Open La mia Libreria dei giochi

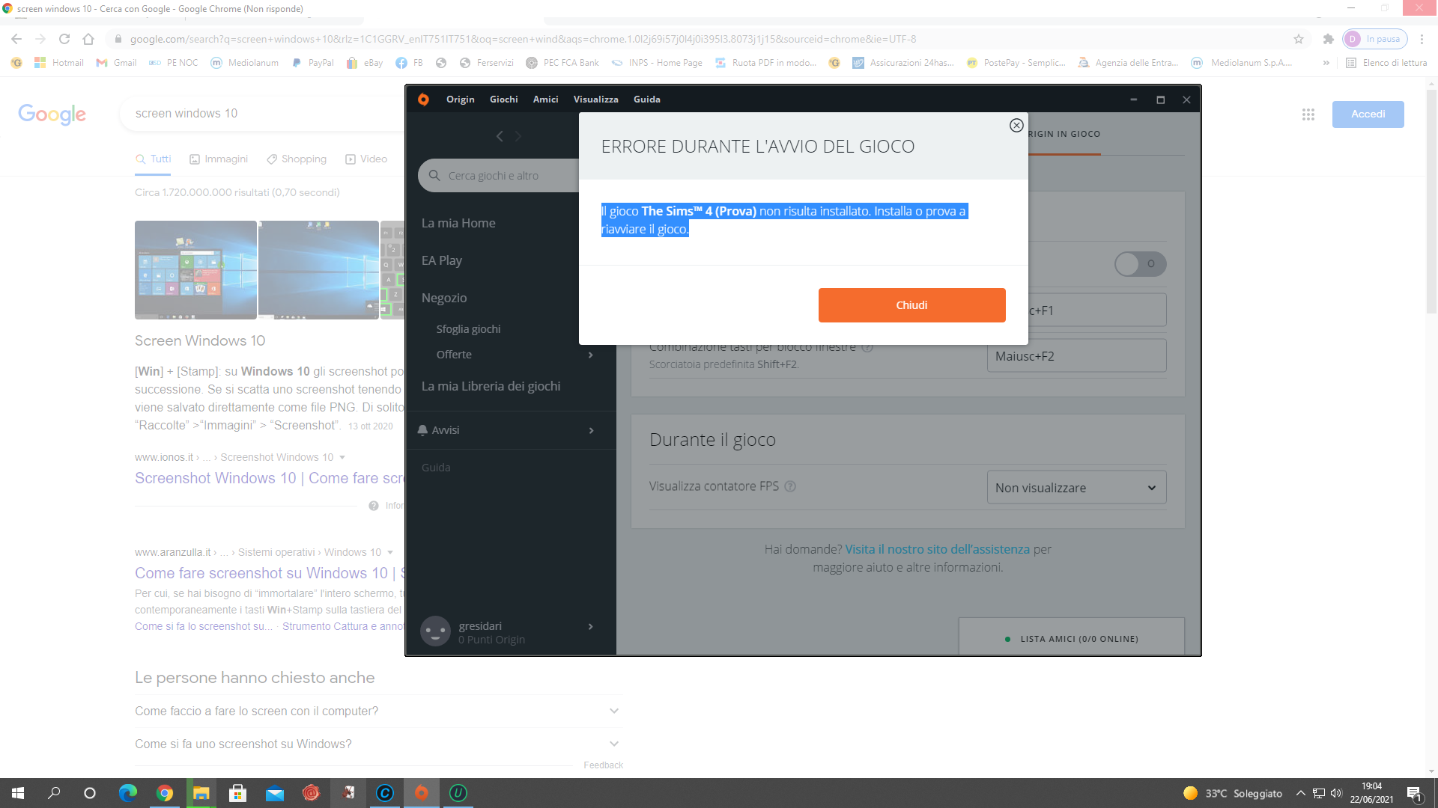(x=491, y=386)
